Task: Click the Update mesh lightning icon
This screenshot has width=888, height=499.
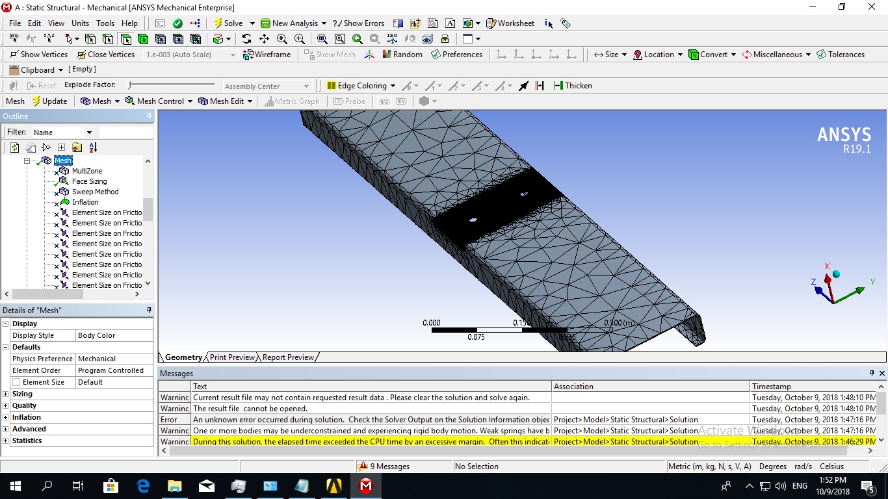Action: (36, 101)
